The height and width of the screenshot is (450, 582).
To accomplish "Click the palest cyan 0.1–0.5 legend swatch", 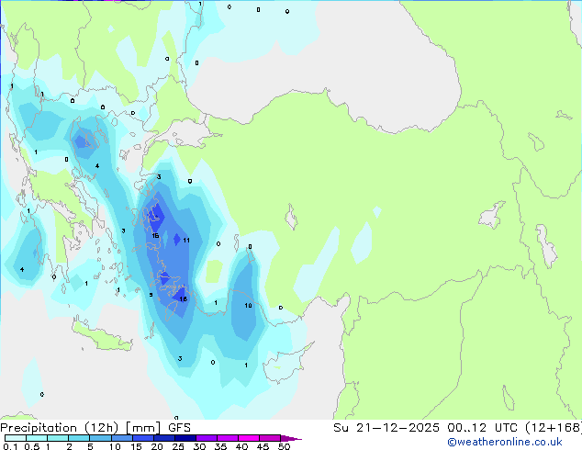I will pyautogui.click(x=16, y=438).
